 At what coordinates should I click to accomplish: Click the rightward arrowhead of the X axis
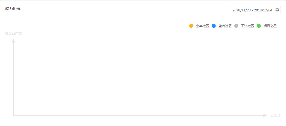[265, 115]
